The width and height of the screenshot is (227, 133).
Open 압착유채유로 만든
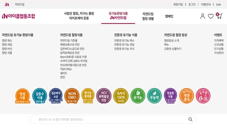click(x=70, y=53)
